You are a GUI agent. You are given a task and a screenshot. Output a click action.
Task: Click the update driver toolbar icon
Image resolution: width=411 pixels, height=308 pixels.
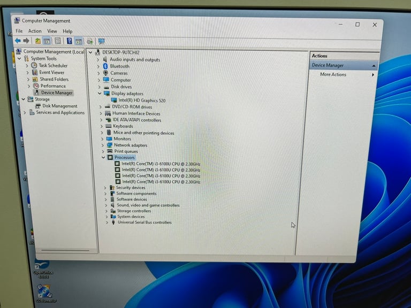click(90, 41)
